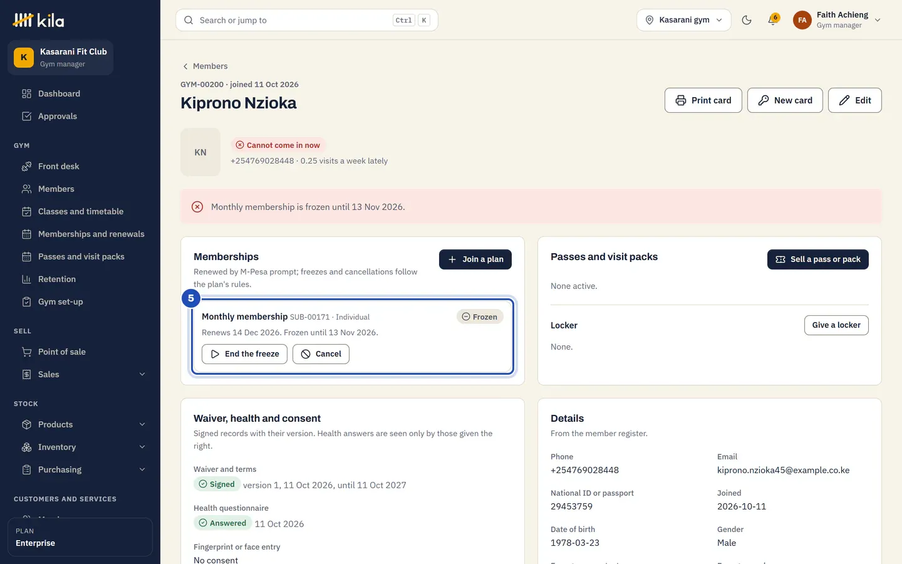This screenshot has height=564, width=902.
Task: Click the Answered health questionnaire badge
Action: tap(222, 523)
